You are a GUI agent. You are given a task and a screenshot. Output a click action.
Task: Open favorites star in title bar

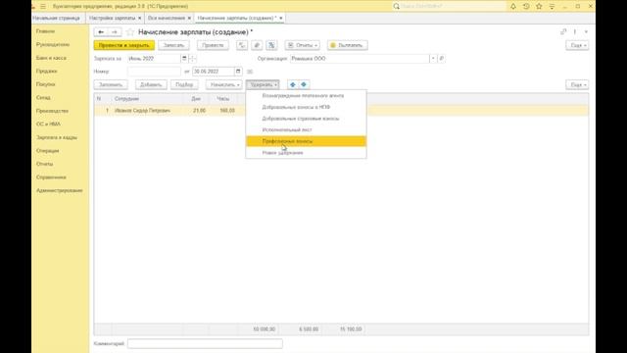539,7
